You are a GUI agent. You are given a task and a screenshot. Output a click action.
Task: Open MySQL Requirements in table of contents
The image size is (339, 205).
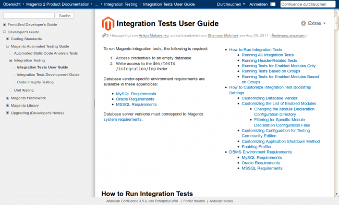coord(262,158)
